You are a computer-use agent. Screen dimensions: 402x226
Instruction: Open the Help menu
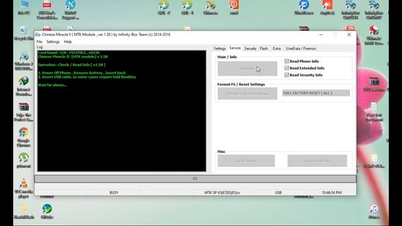pyautogui.click(x=68, y=41)
